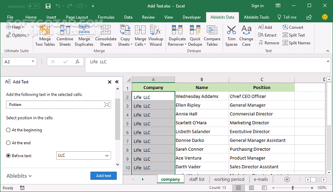Click the smiley feedback icon
The image size is (333, 192).
pos(325,17)
